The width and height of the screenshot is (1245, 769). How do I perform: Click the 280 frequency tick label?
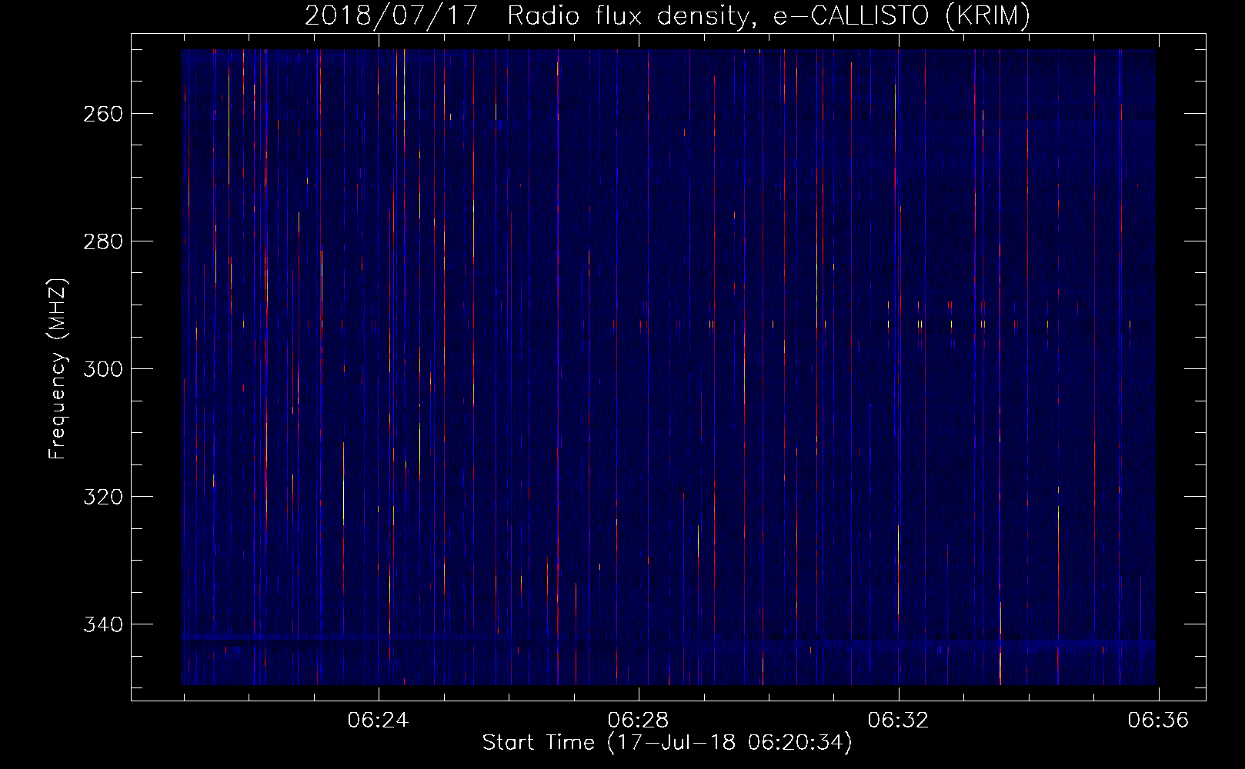102,241
